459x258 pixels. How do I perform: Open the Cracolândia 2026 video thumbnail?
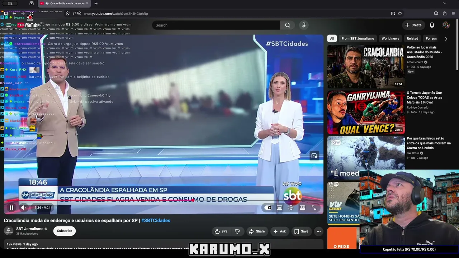pos(366,67)
